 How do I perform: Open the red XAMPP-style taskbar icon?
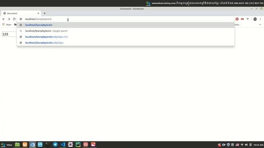pos(85,145)
